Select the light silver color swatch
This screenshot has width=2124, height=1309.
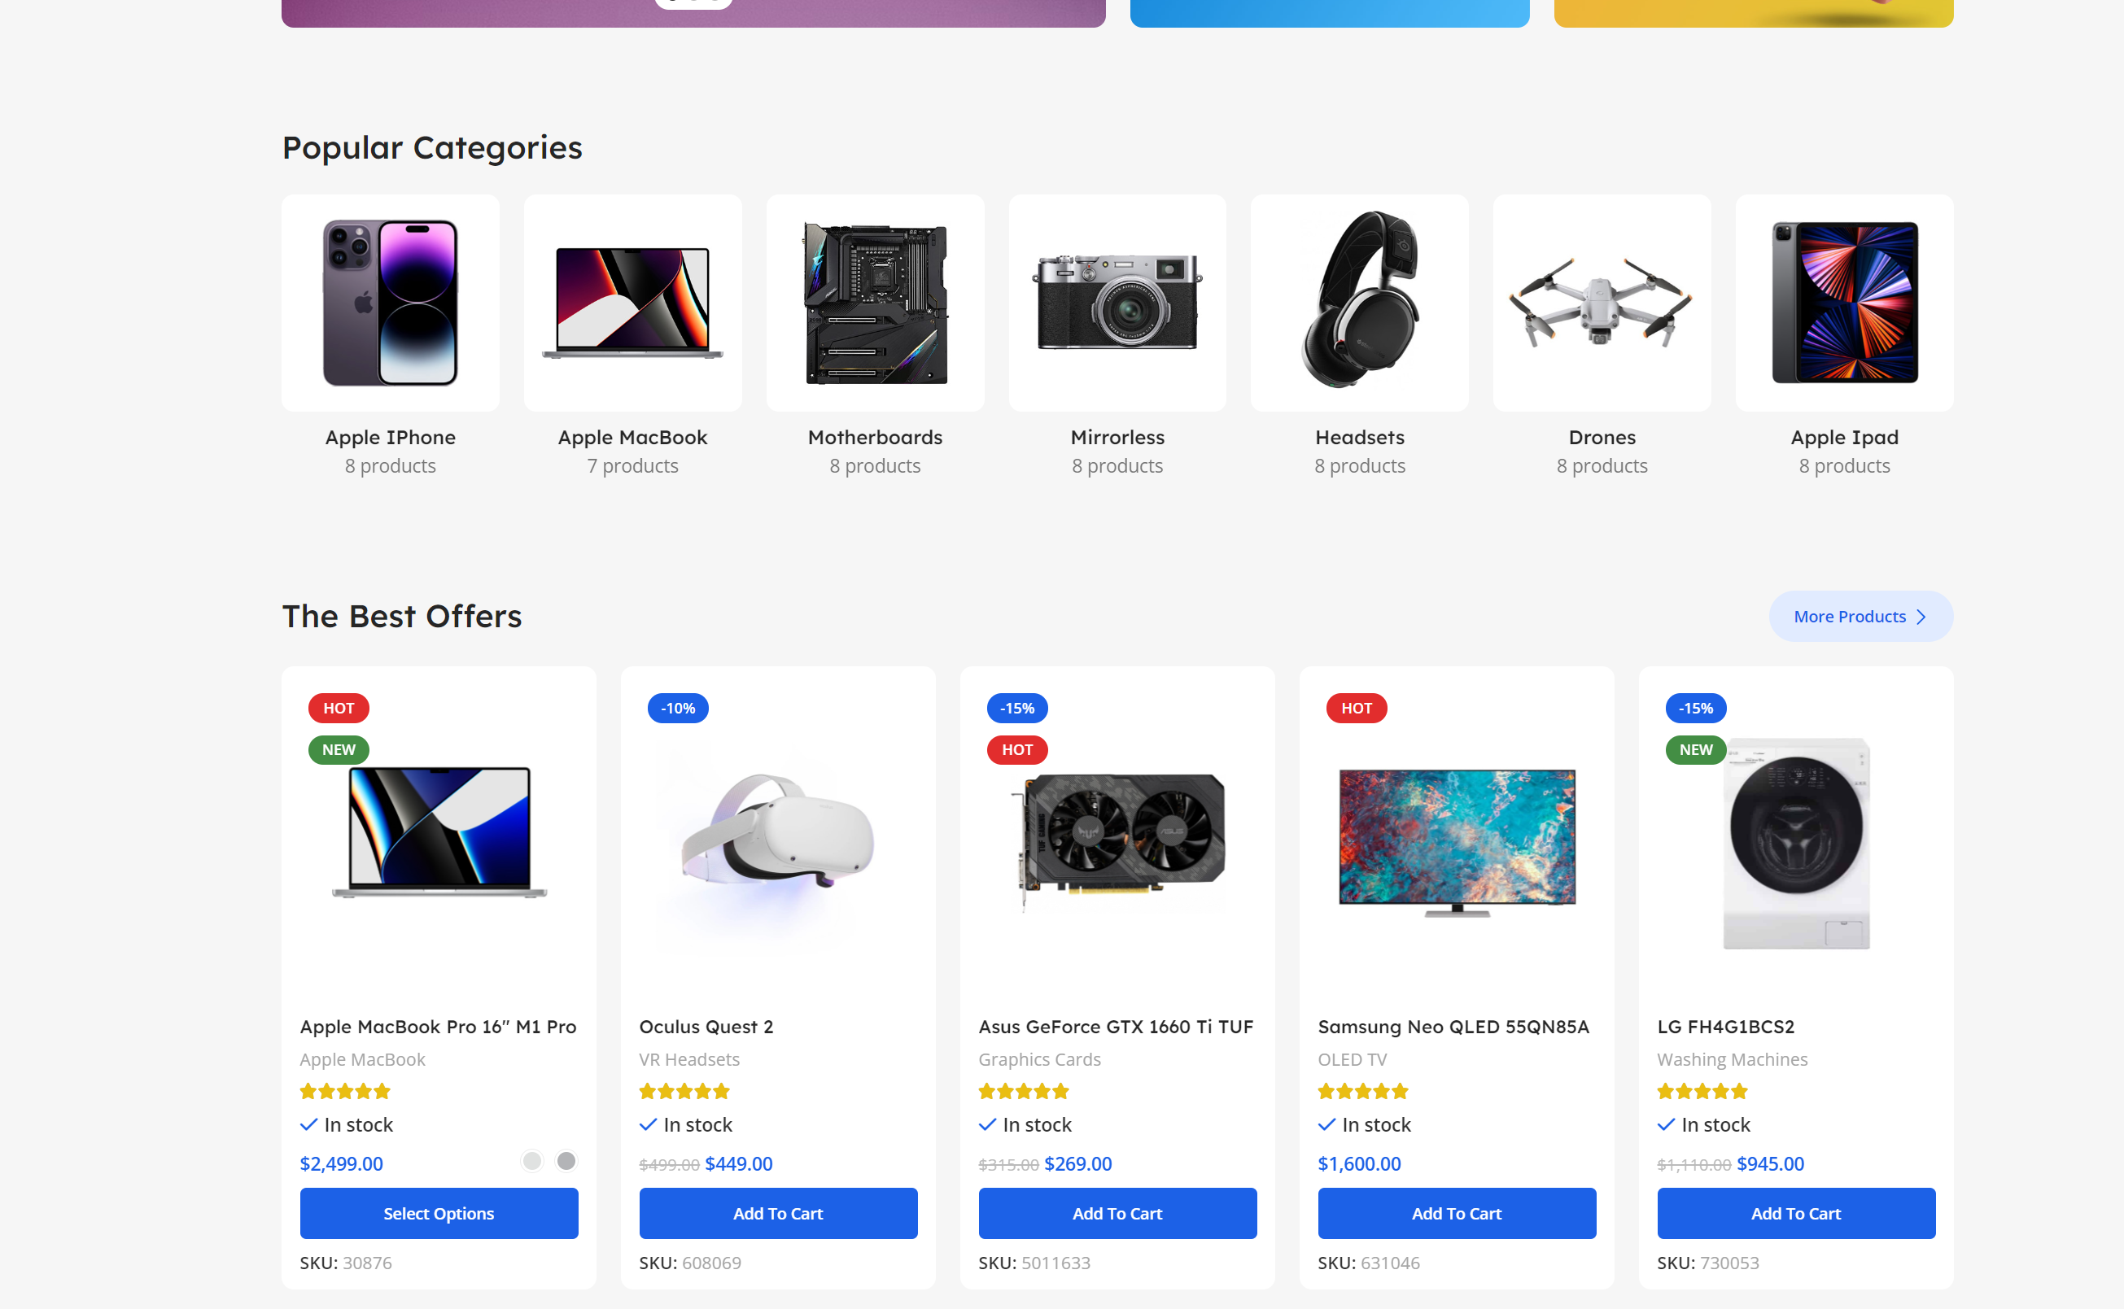(531, 1161)
